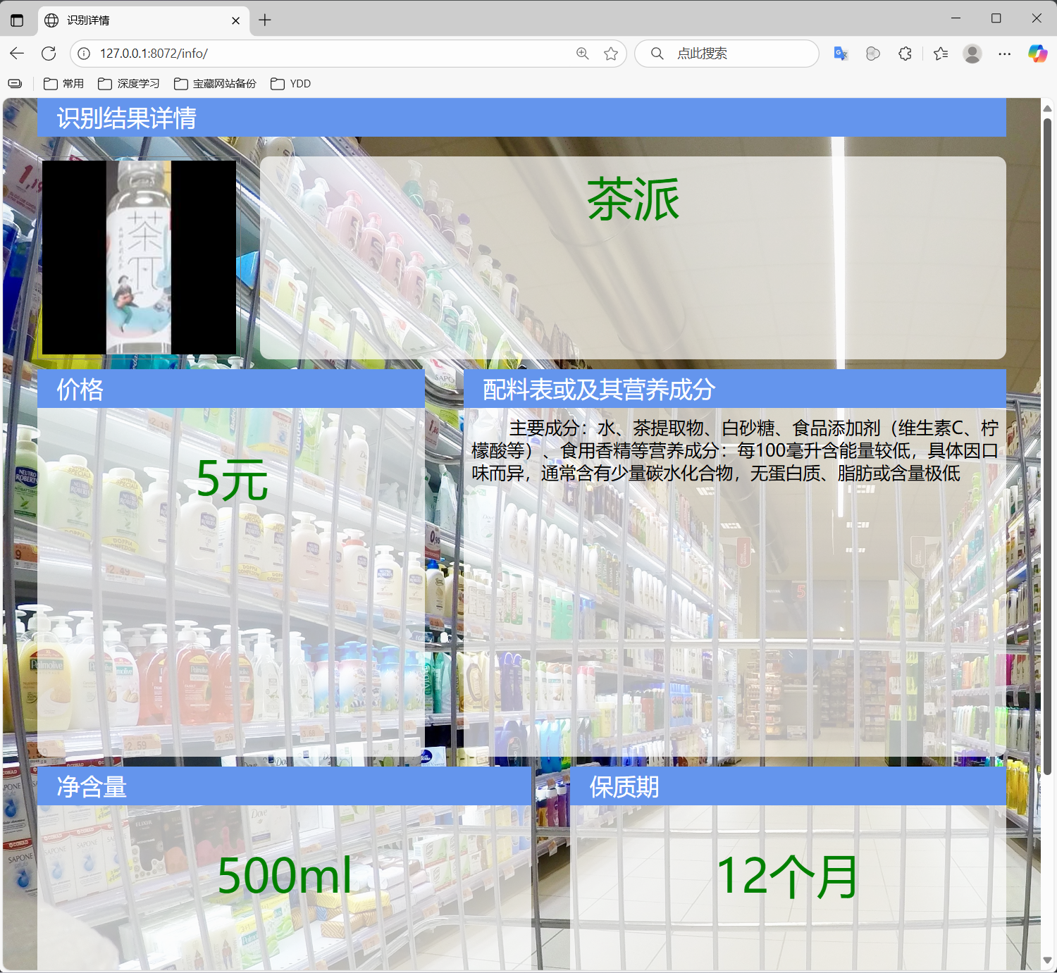Open the user profile avatar
Viewport: 1057px width, 973px height.
[972, 54]
